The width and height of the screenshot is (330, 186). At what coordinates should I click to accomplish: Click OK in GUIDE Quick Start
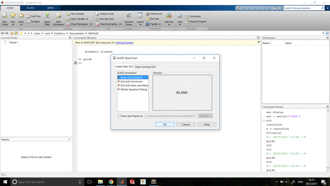pos(165,125)
